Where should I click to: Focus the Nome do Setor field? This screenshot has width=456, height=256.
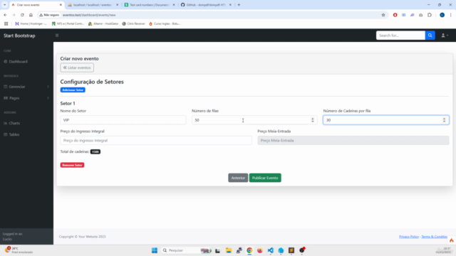(x=123, y=120)
